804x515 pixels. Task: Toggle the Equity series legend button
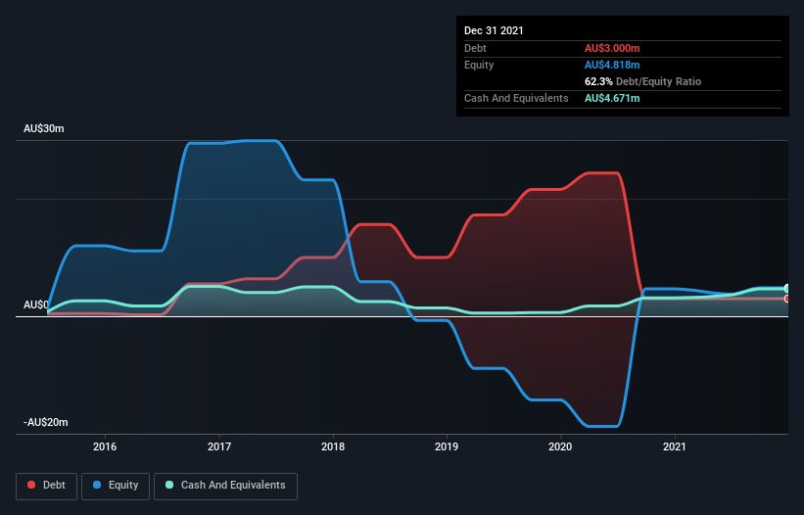116,486
